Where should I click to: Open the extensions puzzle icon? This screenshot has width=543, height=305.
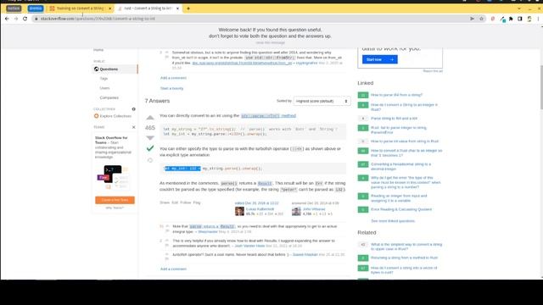(511, 19)
